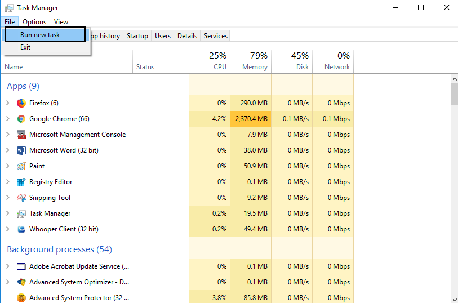Choose Run new task from File menu
The image size is (458, 303).
point(45,35)
